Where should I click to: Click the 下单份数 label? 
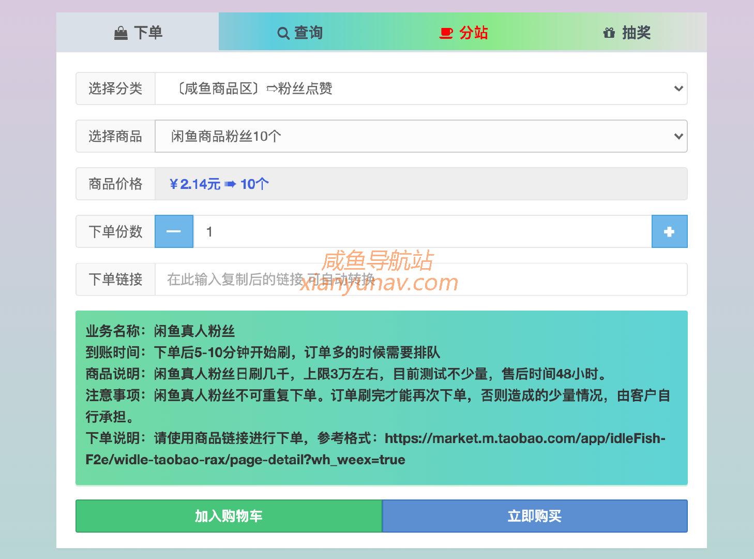(x=115, y=231)
